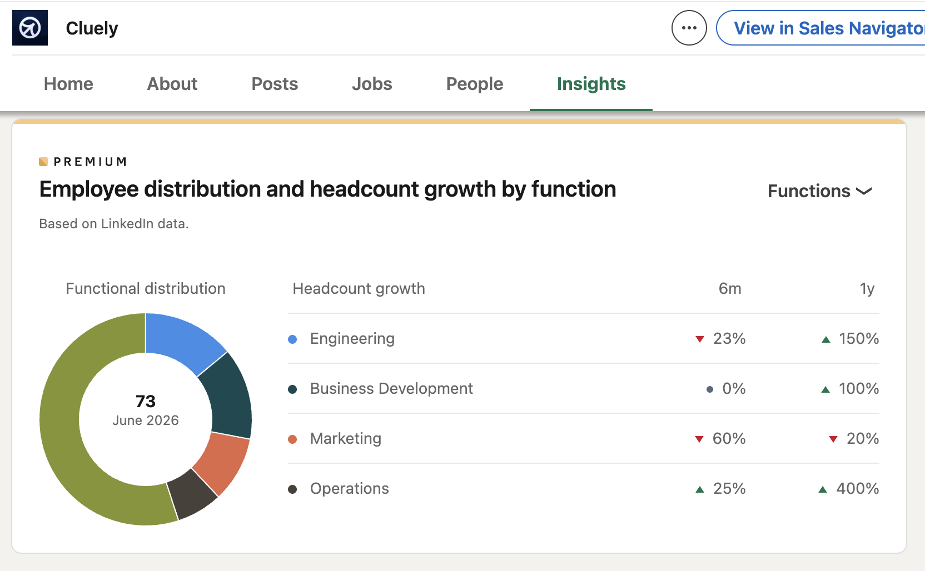Open the Jobs tab
The image size is (925, 571).
tap(372, 84)
